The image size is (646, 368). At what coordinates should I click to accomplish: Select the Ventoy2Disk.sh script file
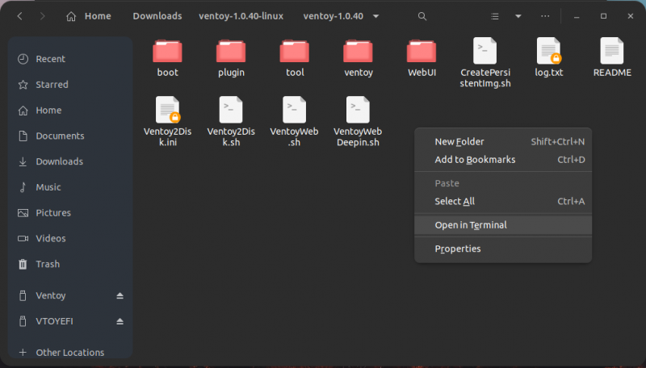[x=231, y=119]
